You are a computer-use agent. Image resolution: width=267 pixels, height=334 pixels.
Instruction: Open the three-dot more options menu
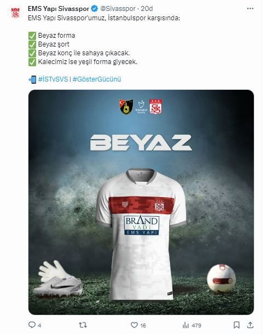click(x=250, y=9)
